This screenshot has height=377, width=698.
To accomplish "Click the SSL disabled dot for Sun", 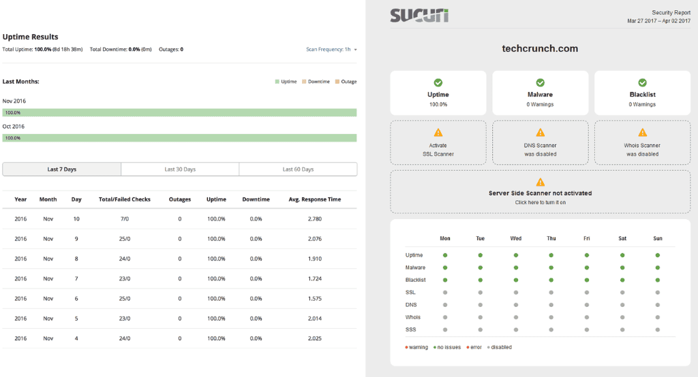I will 658,293.
